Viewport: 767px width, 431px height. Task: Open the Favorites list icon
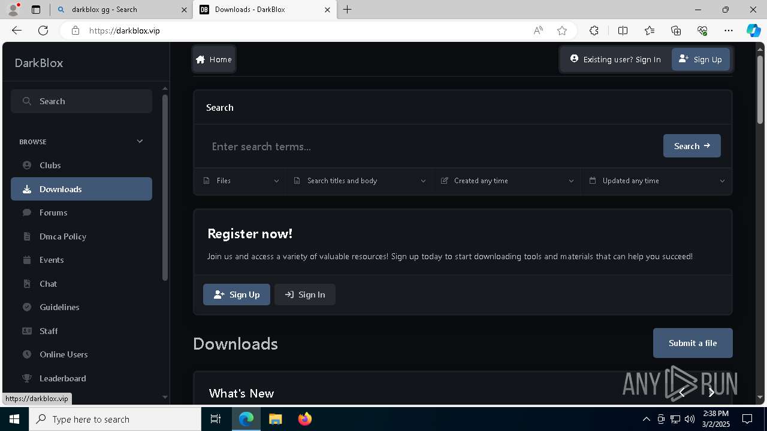pos(650,31)
